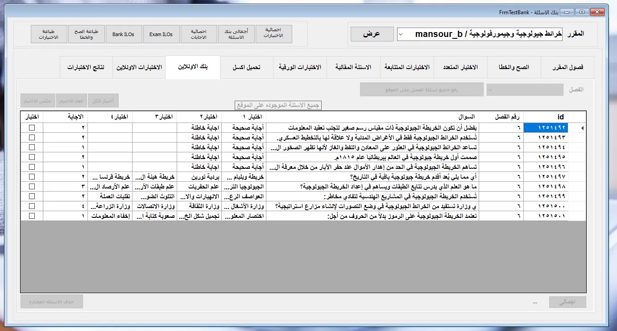Click وزارة الاتصالات cell

click(154, 206)
